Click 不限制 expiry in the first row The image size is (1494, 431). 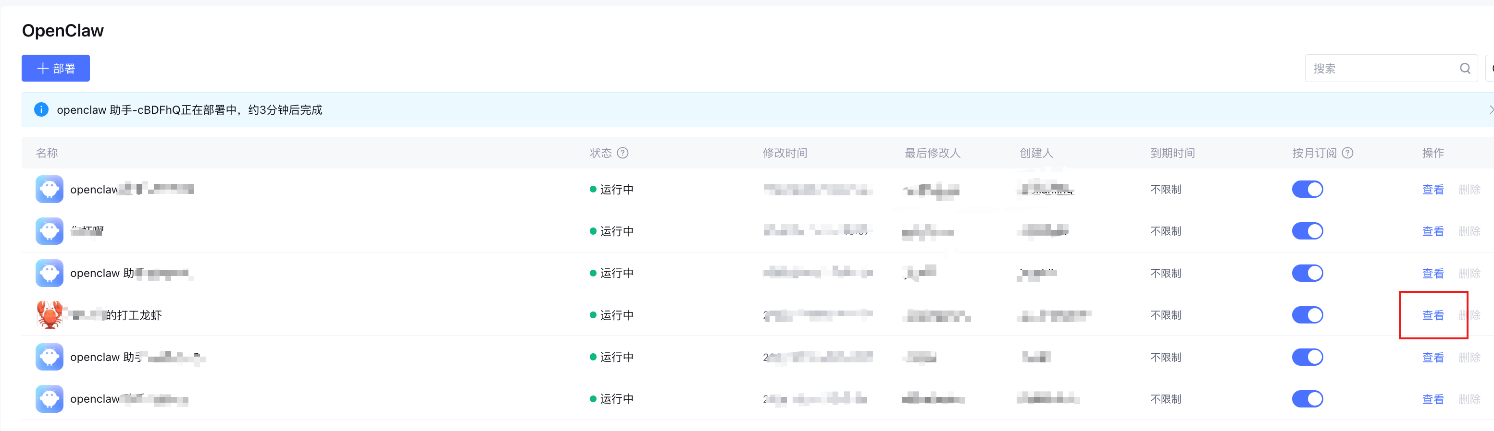[1166, 190]
